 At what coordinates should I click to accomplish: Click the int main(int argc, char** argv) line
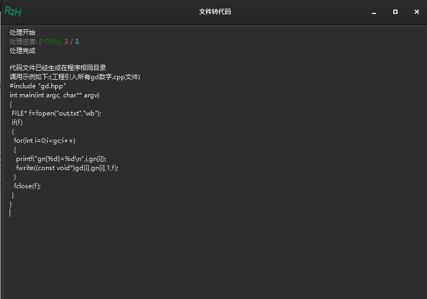[55, 95]
